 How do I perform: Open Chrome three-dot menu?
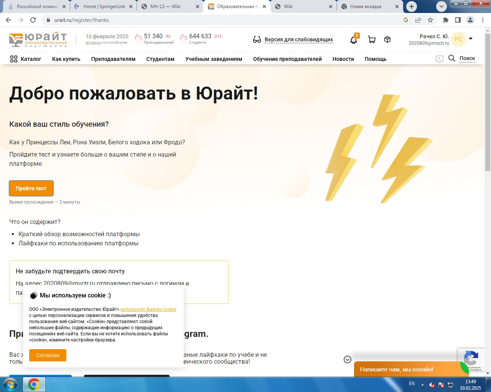[483, 20]
